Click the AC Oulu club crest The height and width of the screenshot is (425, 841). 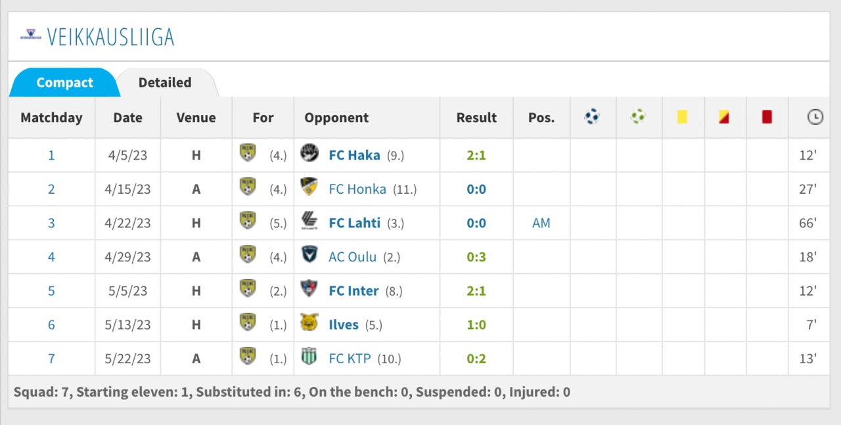click(309, 256)
